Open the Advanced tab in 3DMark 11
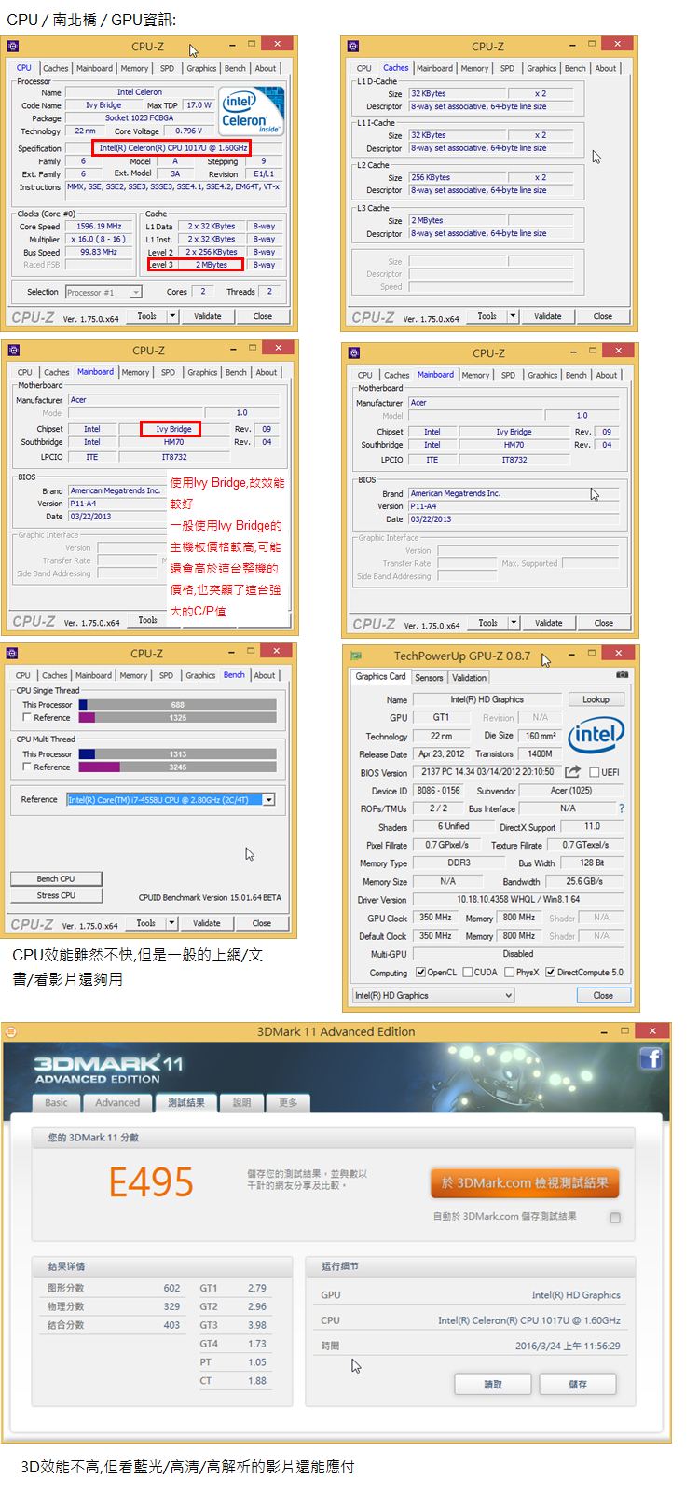The image size is (699, 1492). click(x=117, y=1103)
